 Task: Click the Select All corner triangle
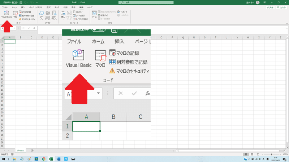(3, 37)
